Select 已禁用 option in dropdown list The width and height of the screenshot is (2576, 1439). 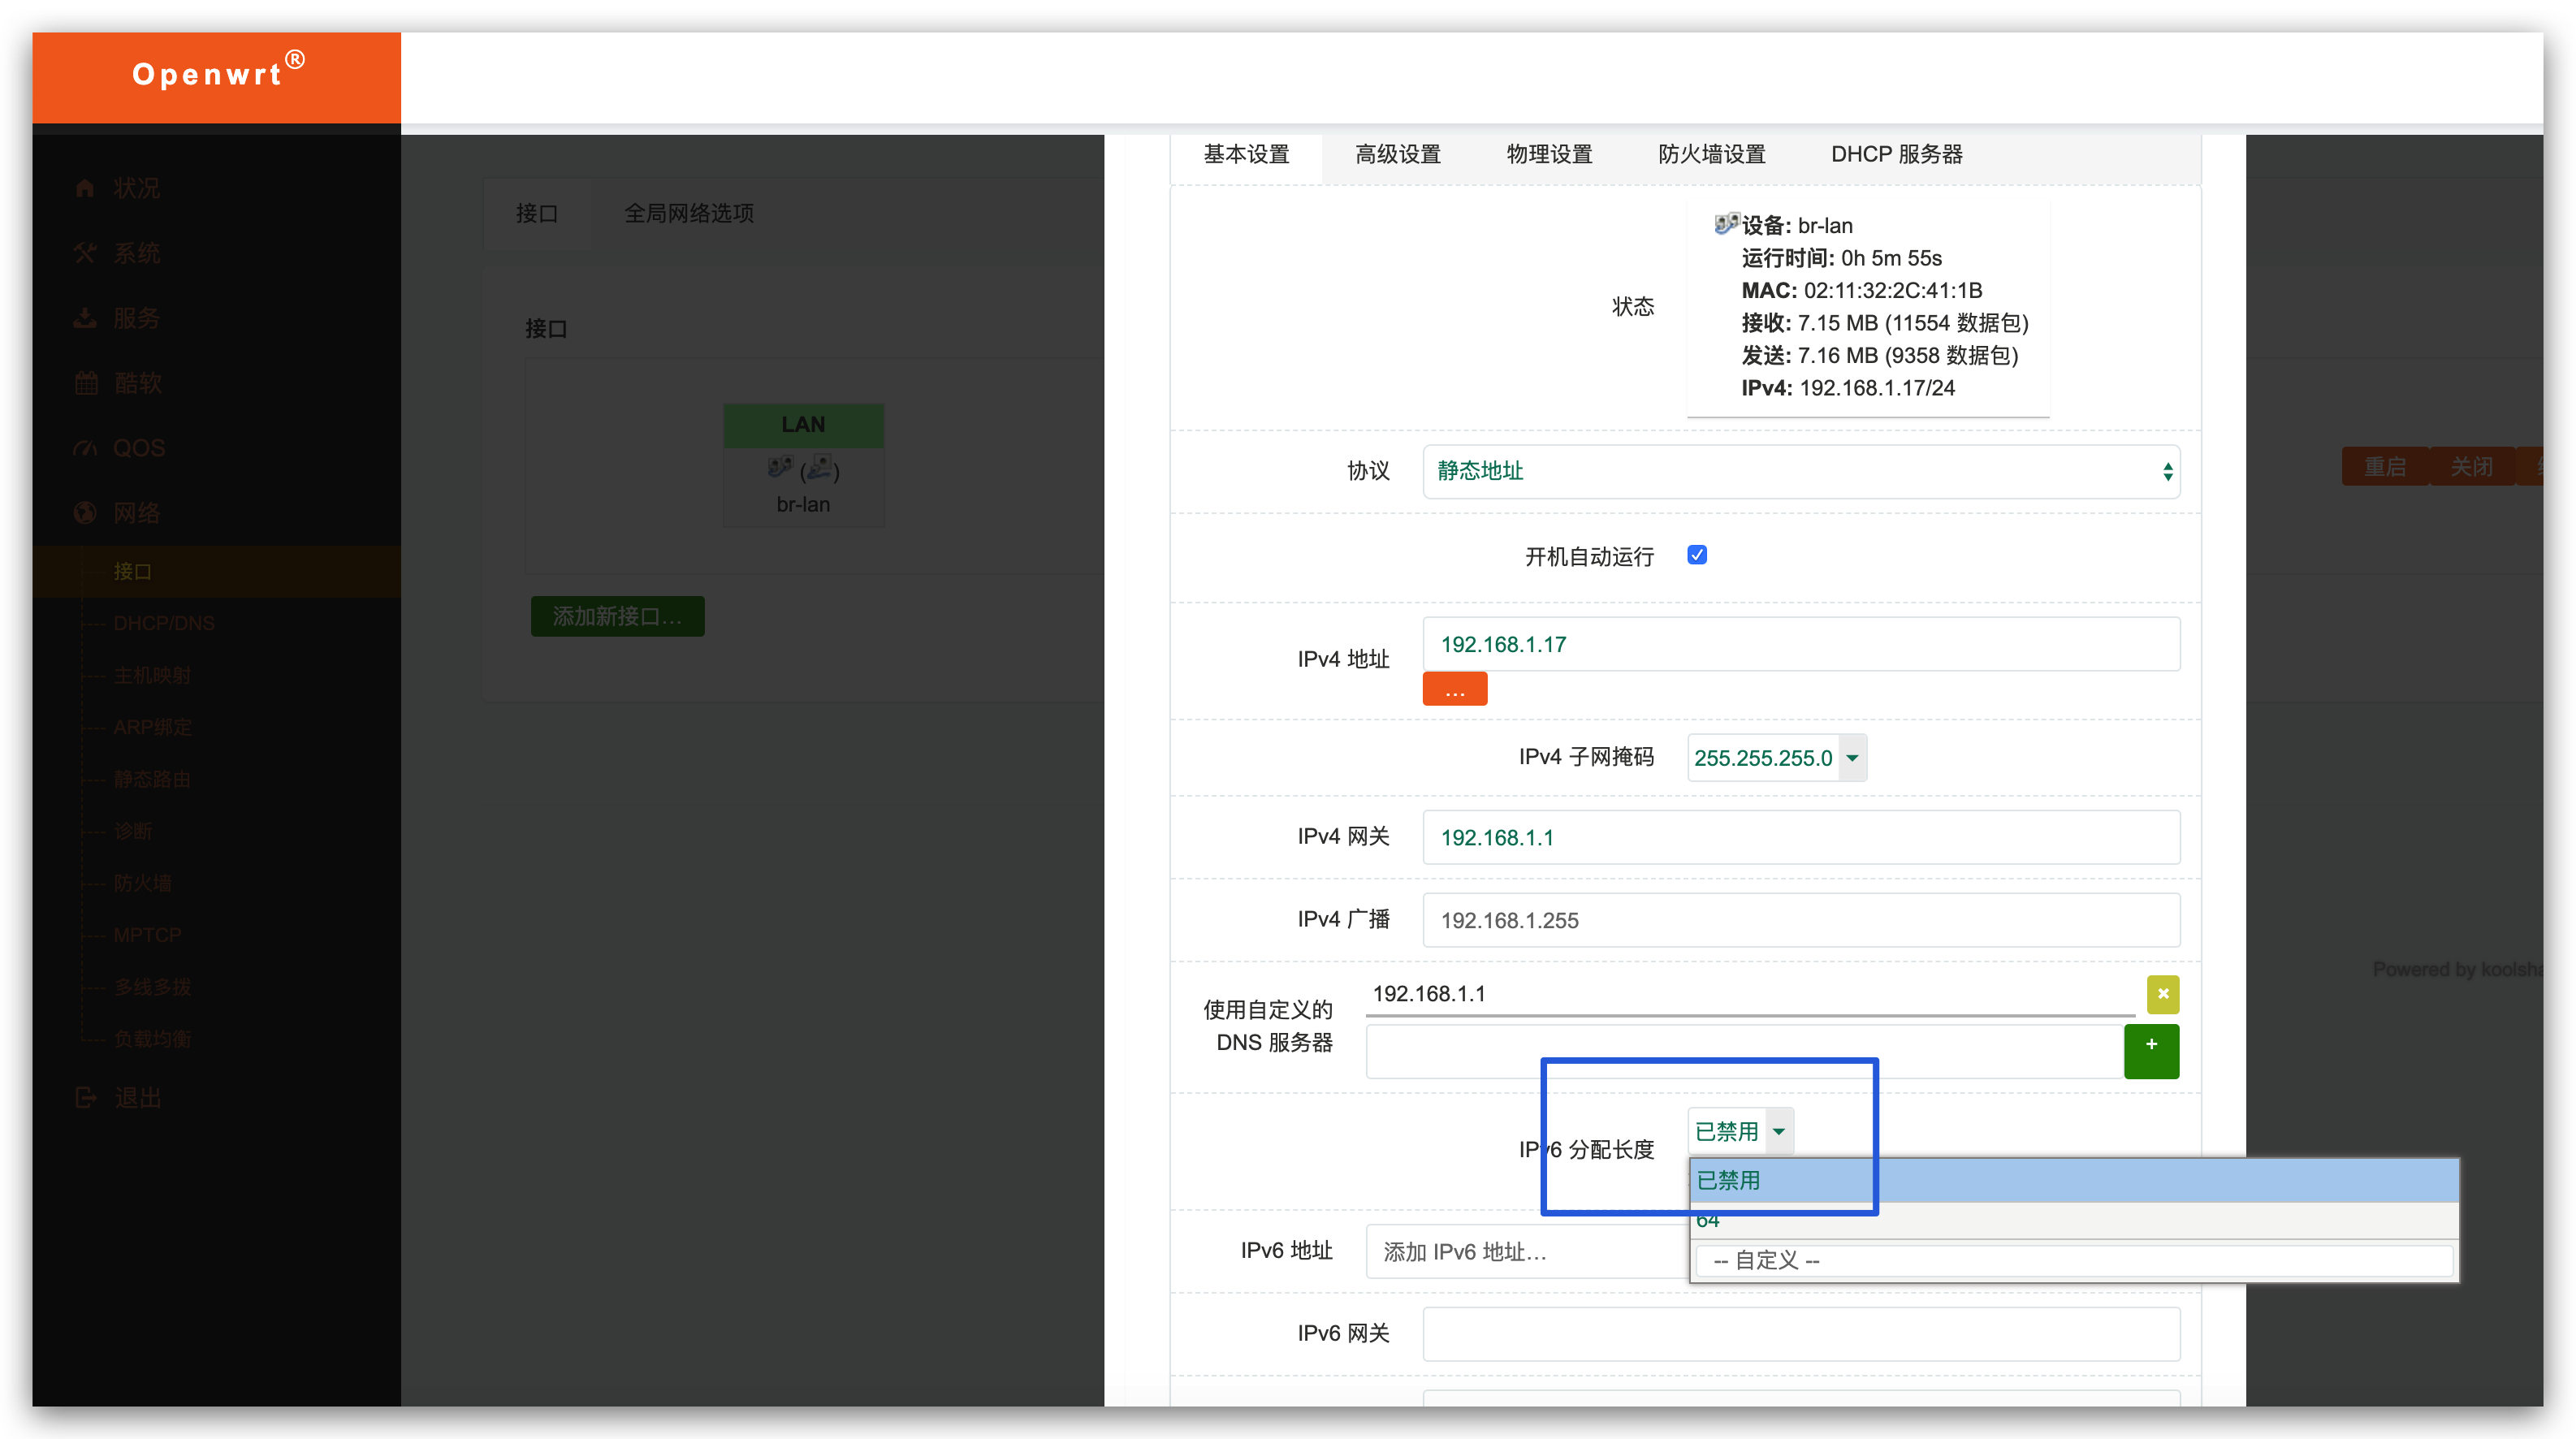point(1728,1180)
